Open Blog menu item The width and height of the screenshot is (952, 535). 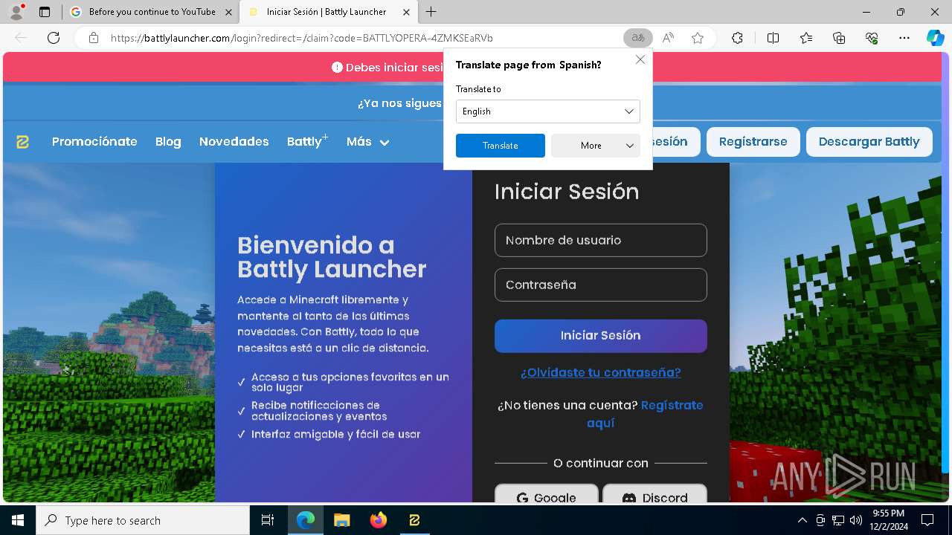[x=168, y=142]
